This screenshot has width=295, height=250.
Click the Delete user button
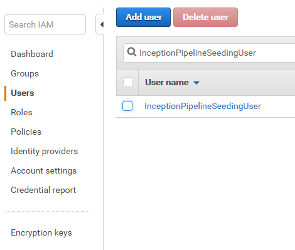coord(205,18)
